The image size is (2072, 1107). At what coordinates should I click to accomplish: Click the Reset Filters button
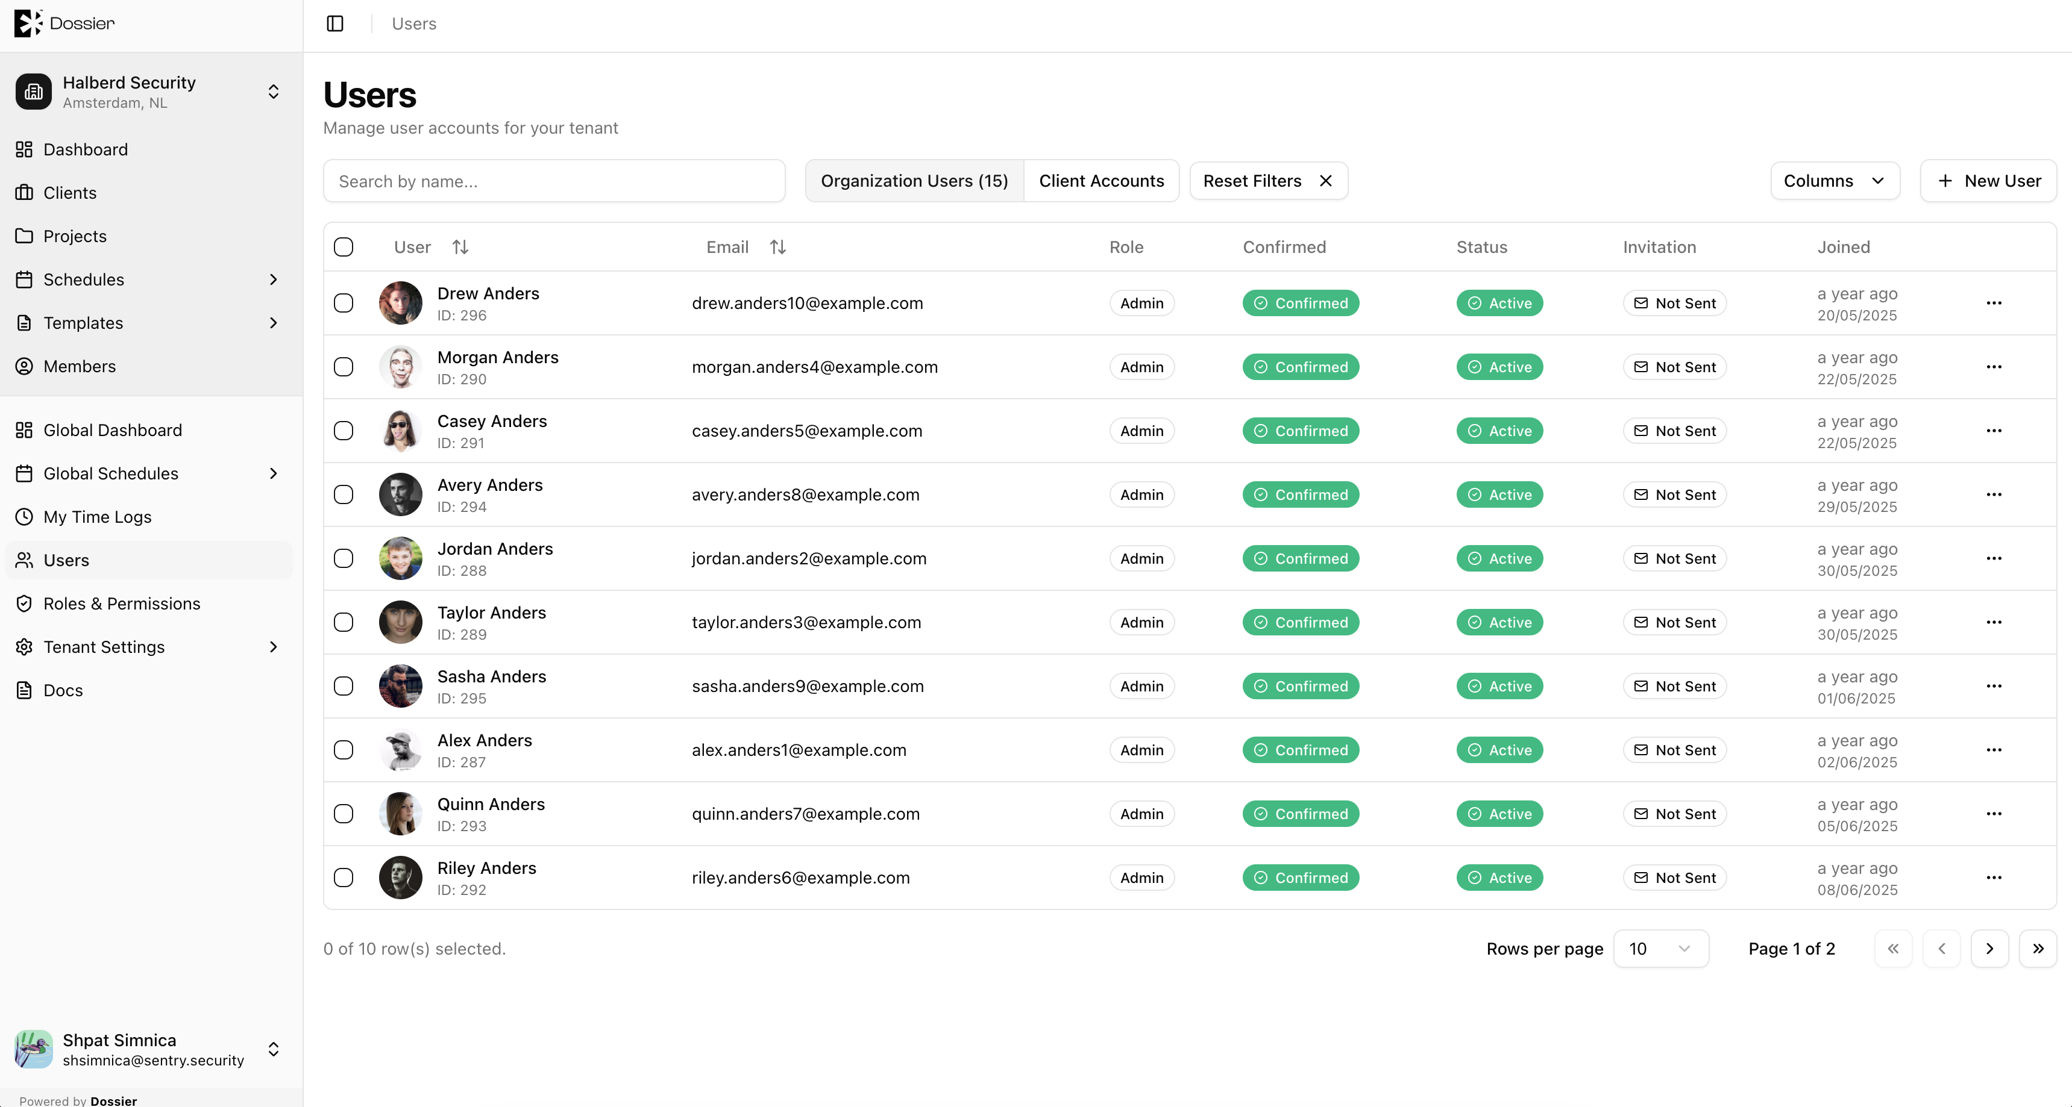point(1269,181)
